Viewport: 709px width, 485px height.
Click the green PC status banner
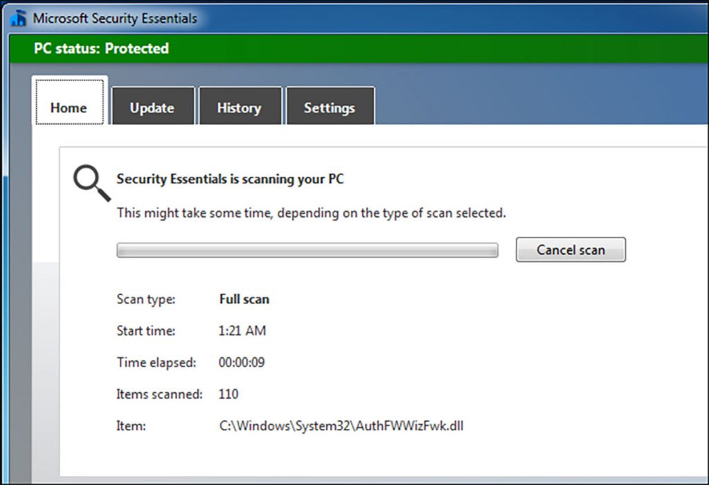(346, 48)
